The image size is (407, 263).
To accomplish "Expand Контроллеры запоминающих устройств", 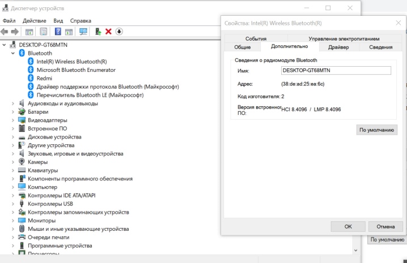I will point(12,212).
